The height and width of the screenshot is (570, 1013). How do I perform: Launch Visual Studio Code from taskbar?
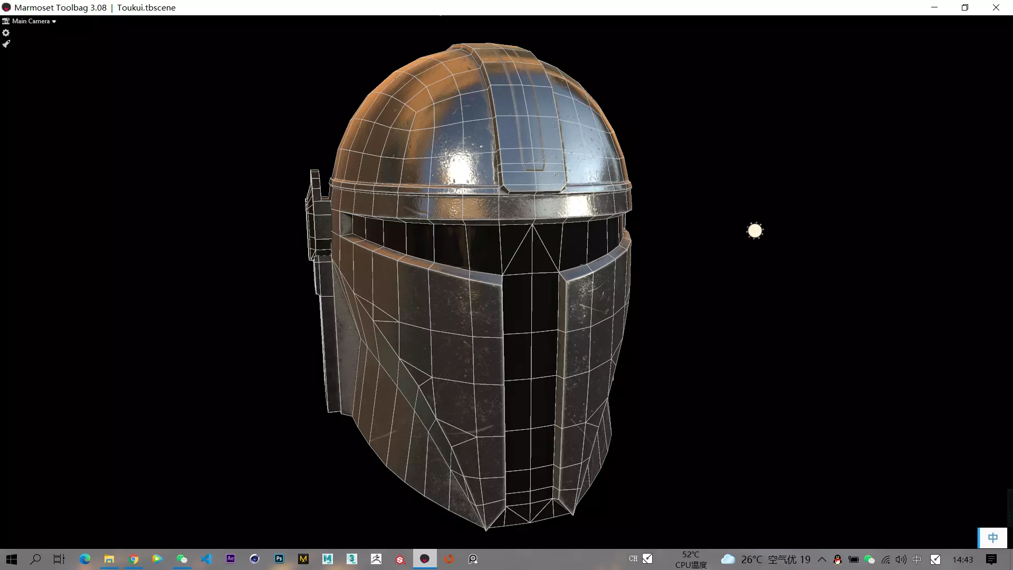pos(206,559)
